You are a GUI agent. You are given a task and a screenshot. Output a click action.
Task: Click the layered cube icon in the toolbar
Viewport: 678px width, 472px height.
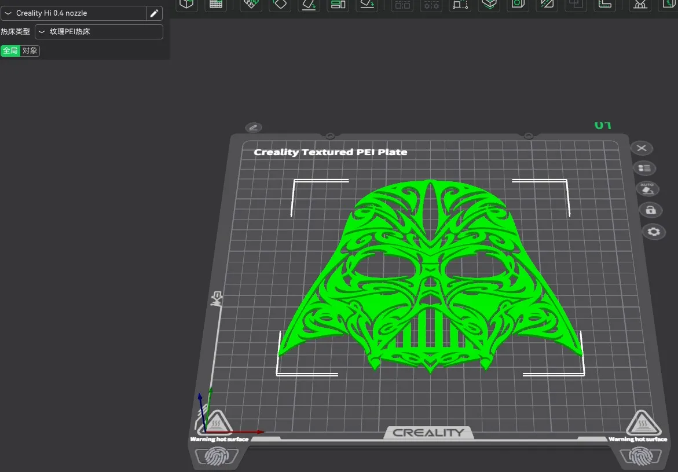(x=489, y=5)
